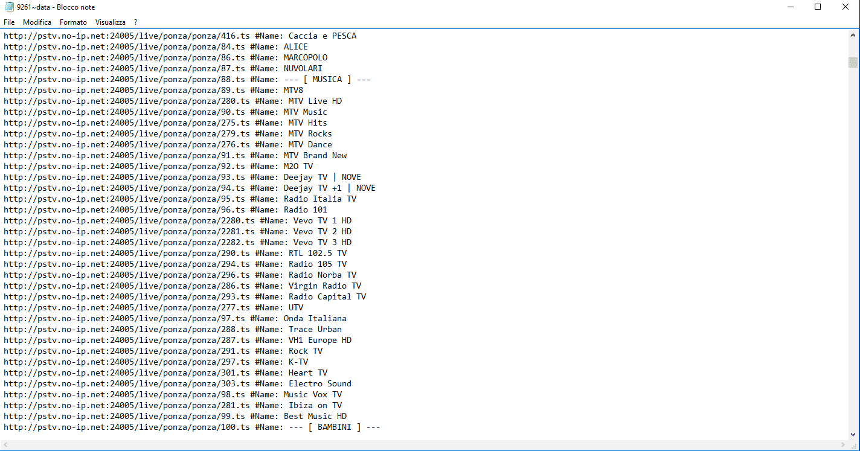Click the vertical scrollbar up arrow
The width and height of the screenshot is (860, 451).
[x=853, y=35]
